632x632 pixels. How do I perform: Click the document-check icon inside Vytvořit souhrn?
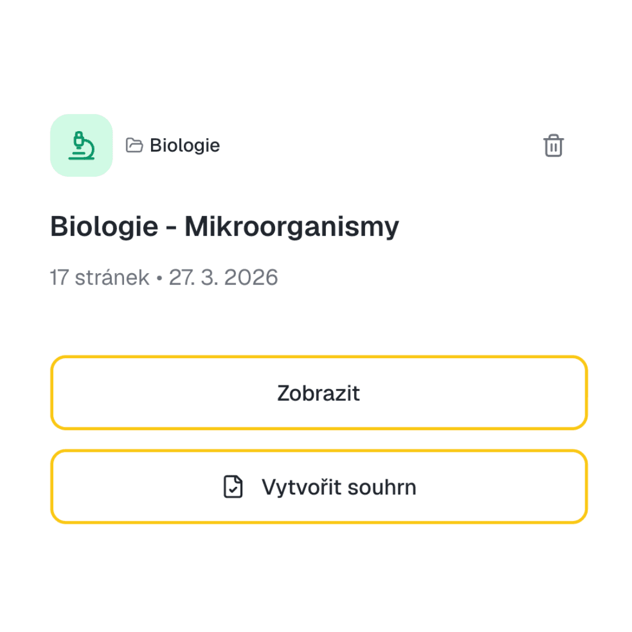233,487
